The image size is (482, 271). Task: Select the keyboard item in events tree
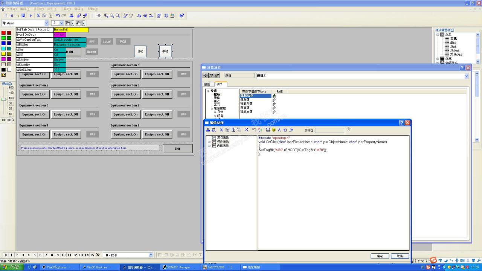click(x=217, y=98)
